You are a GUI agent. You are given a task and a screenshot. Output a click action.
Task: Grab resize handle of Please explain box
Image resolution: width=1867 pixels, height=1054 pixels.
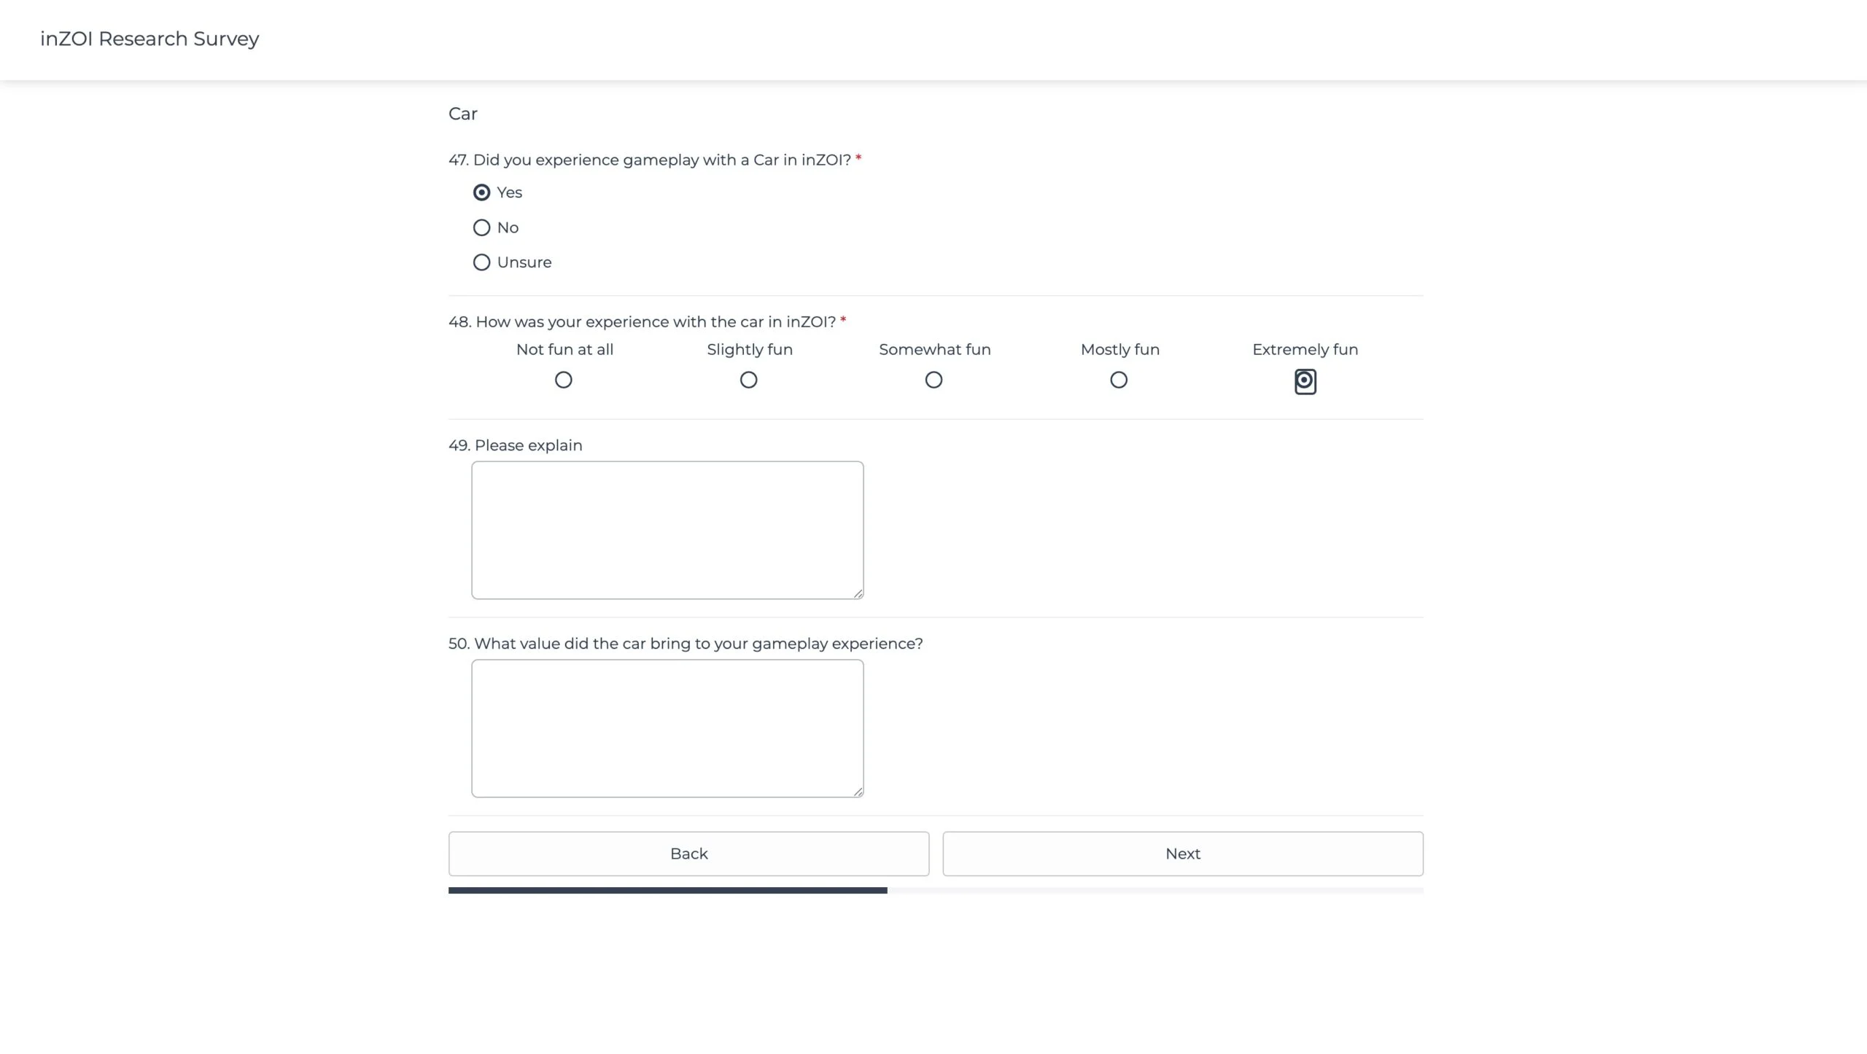tap(858, 593)
